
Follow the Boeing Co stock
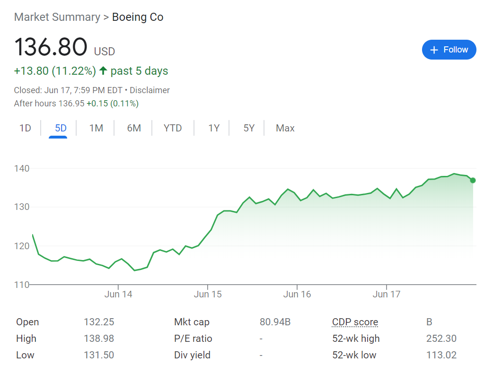(449, 50)
